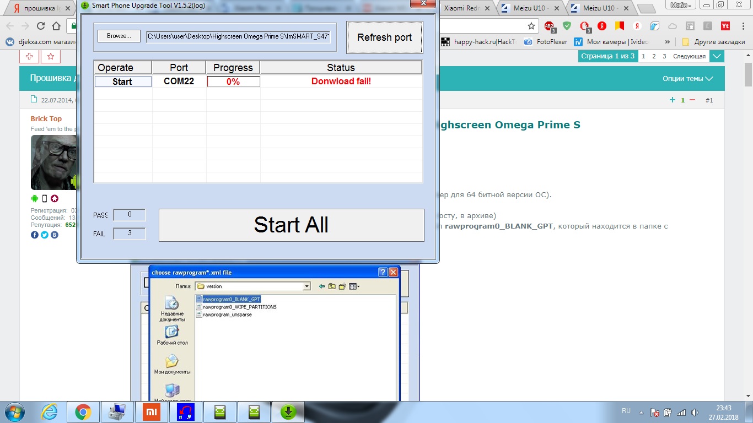Image resolution: width=753 pixels, height=423 pixels.
Task: Click the Refresh port button
Action: click(x=385, y=37)
